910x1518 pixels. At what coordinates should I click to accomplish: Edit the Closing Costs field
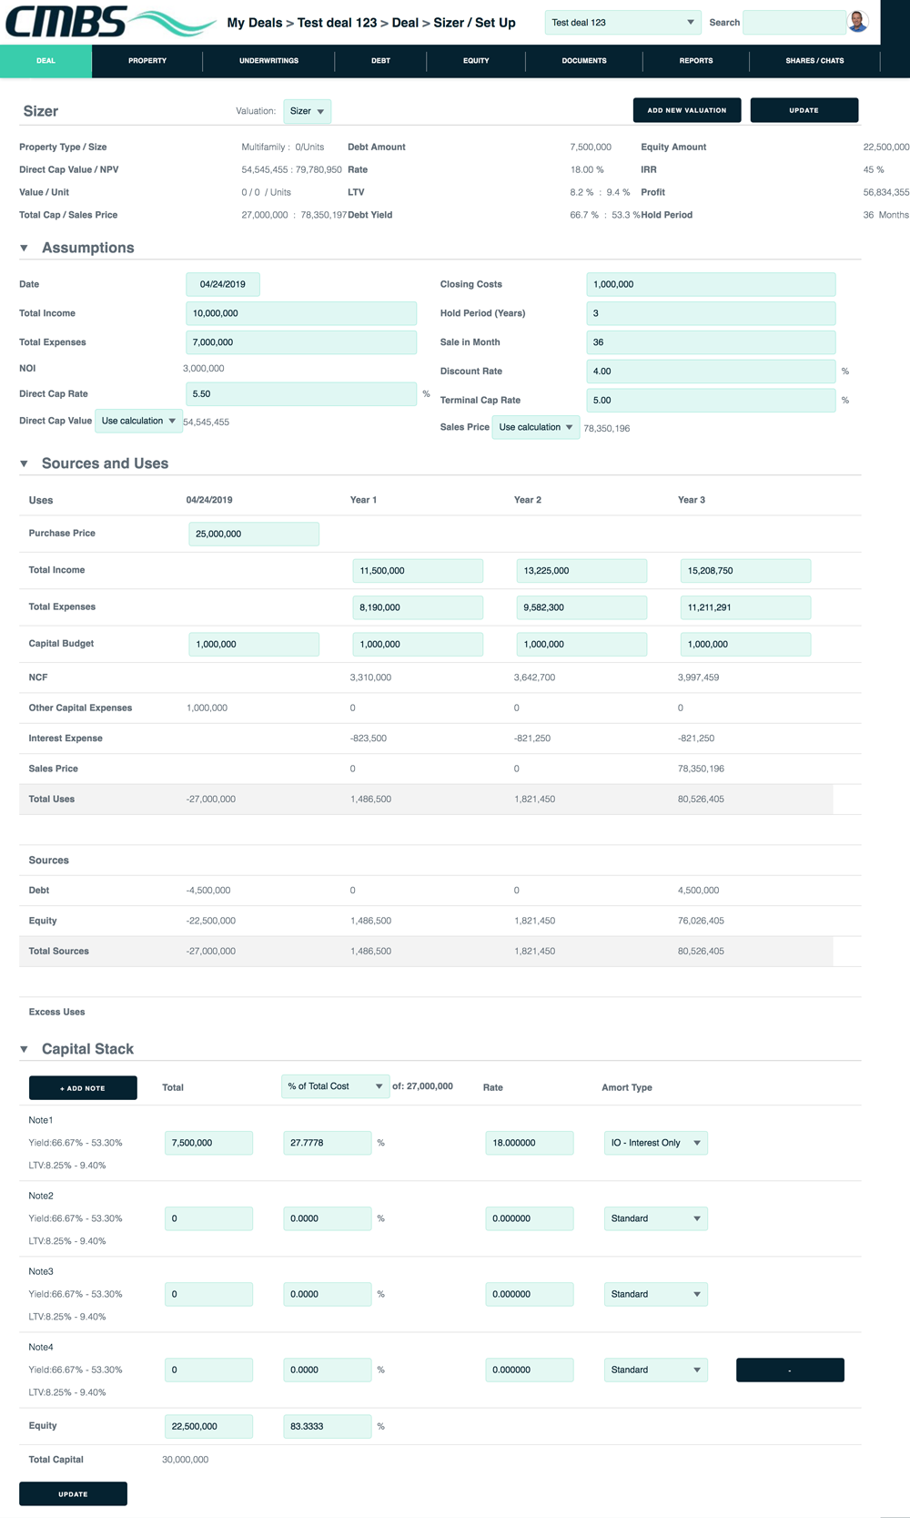(x=711, y=284)
